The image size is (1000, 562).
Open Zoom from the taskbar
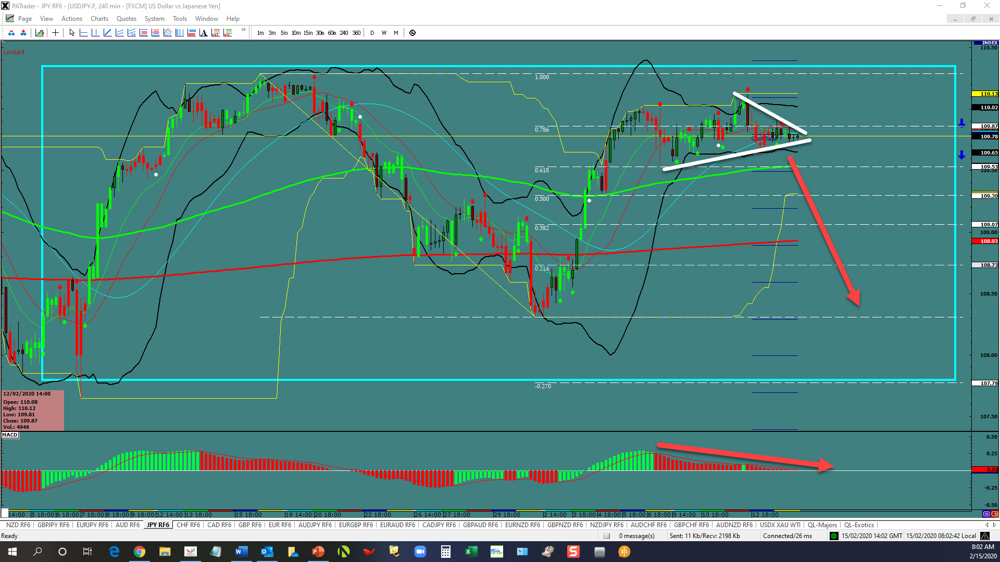click(x=420, y=552)
